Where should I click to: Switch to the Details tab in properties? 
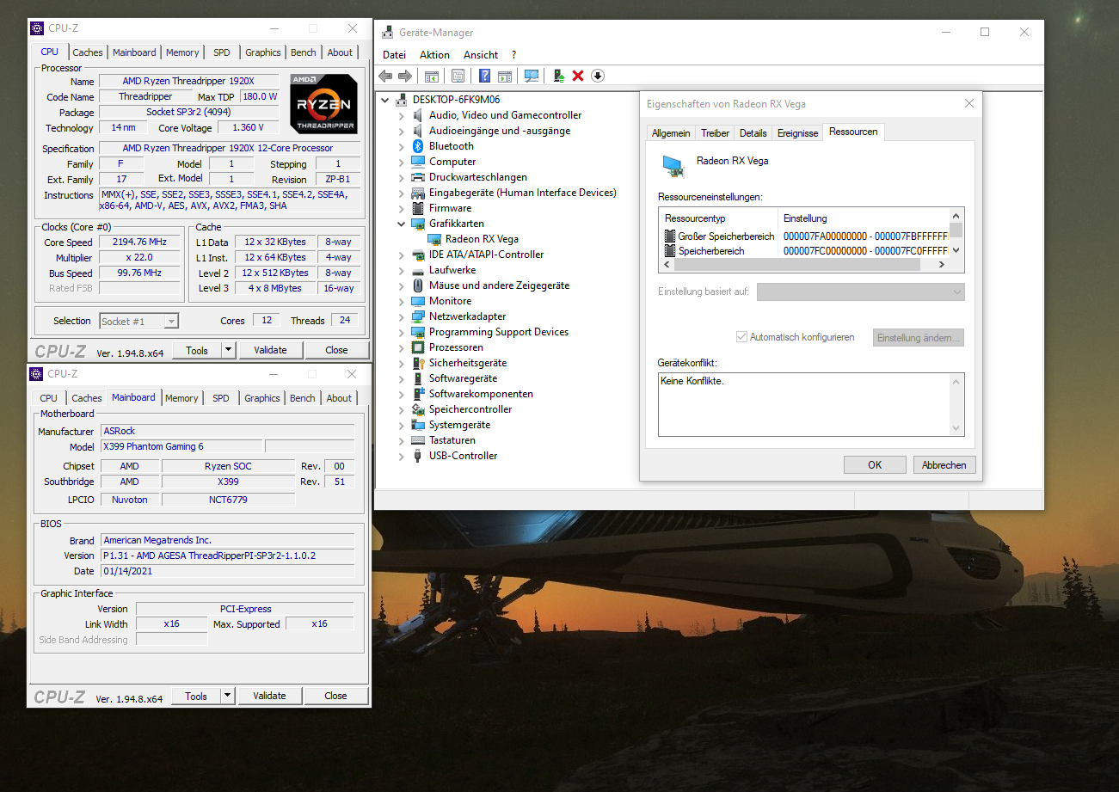click(753, 133)
